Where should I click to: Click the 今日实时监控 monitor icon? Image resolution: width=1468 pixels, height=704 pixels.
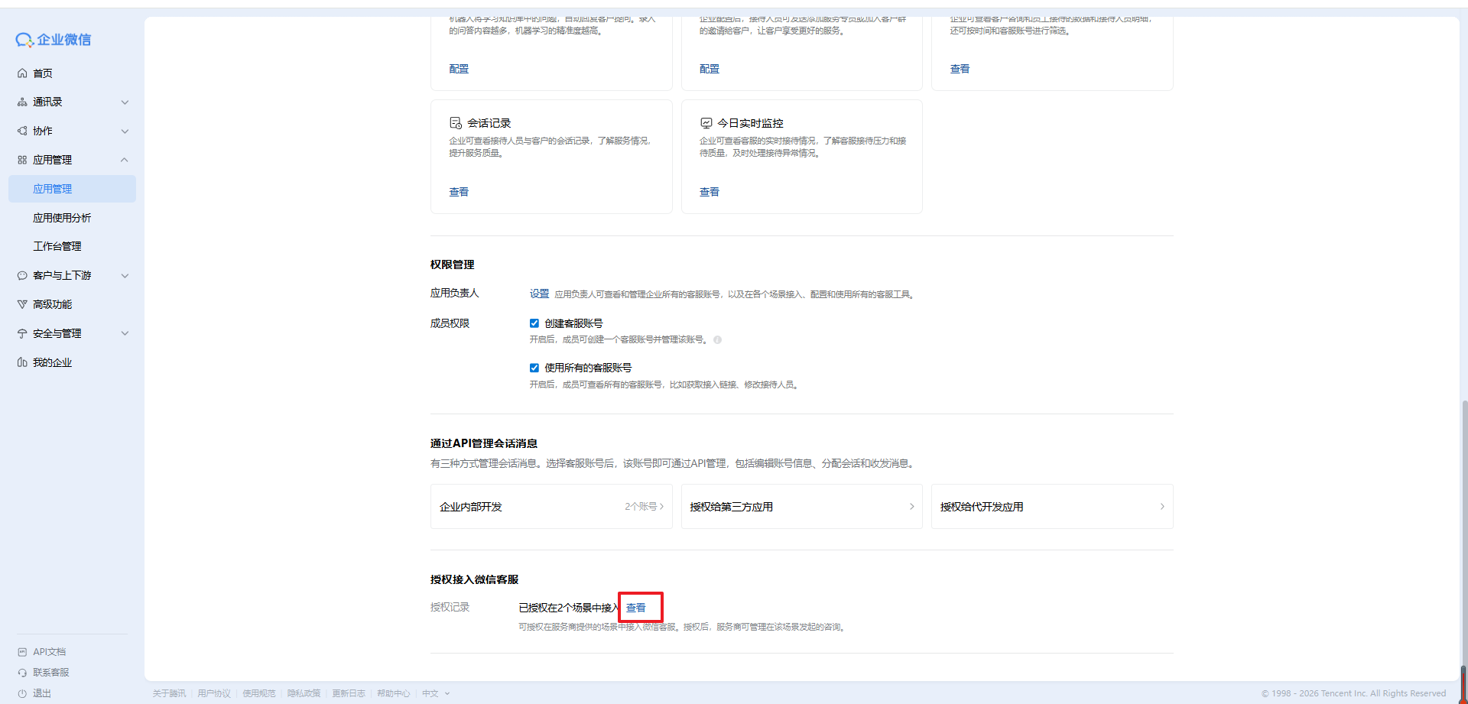coord(706,122)
